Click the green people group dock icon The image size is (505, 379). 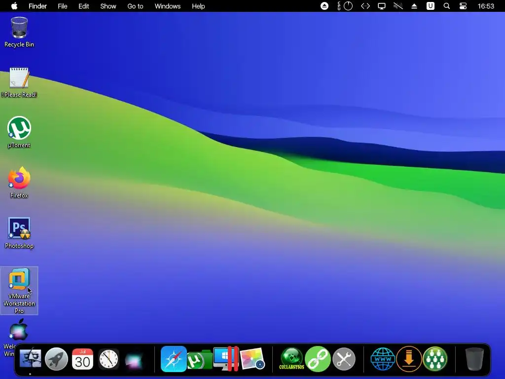[435, 359]
